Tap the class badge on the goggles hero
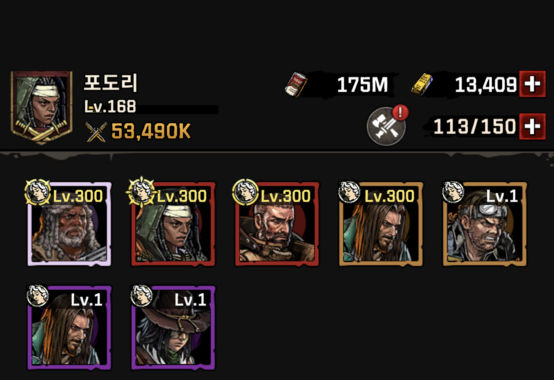The width and height of the screenshot is (554, 380). click(453, 192)
